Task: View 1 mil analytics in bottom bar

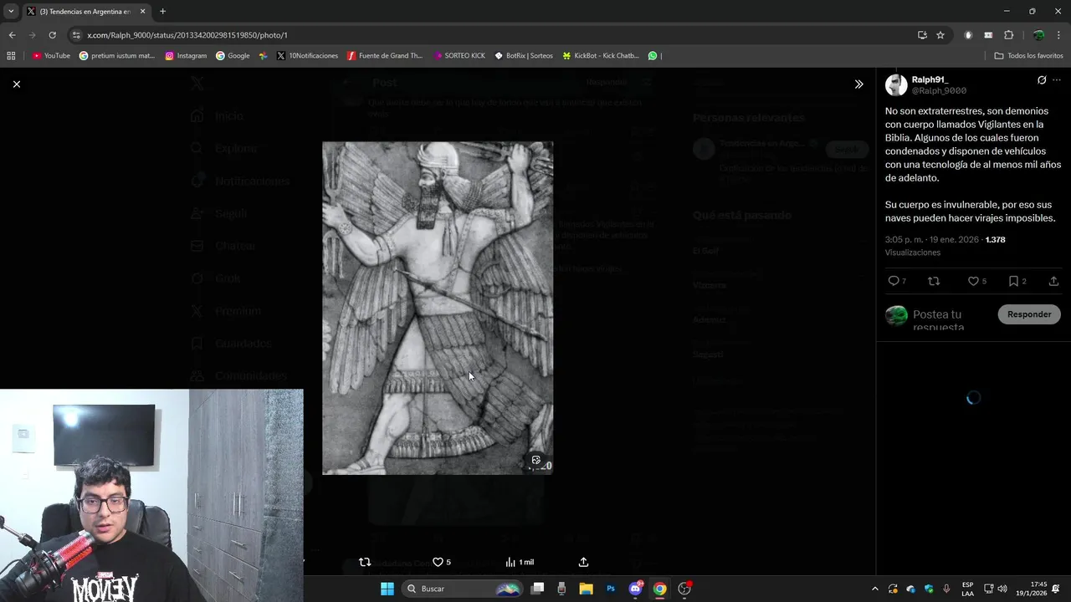Action: pos(520,562)
